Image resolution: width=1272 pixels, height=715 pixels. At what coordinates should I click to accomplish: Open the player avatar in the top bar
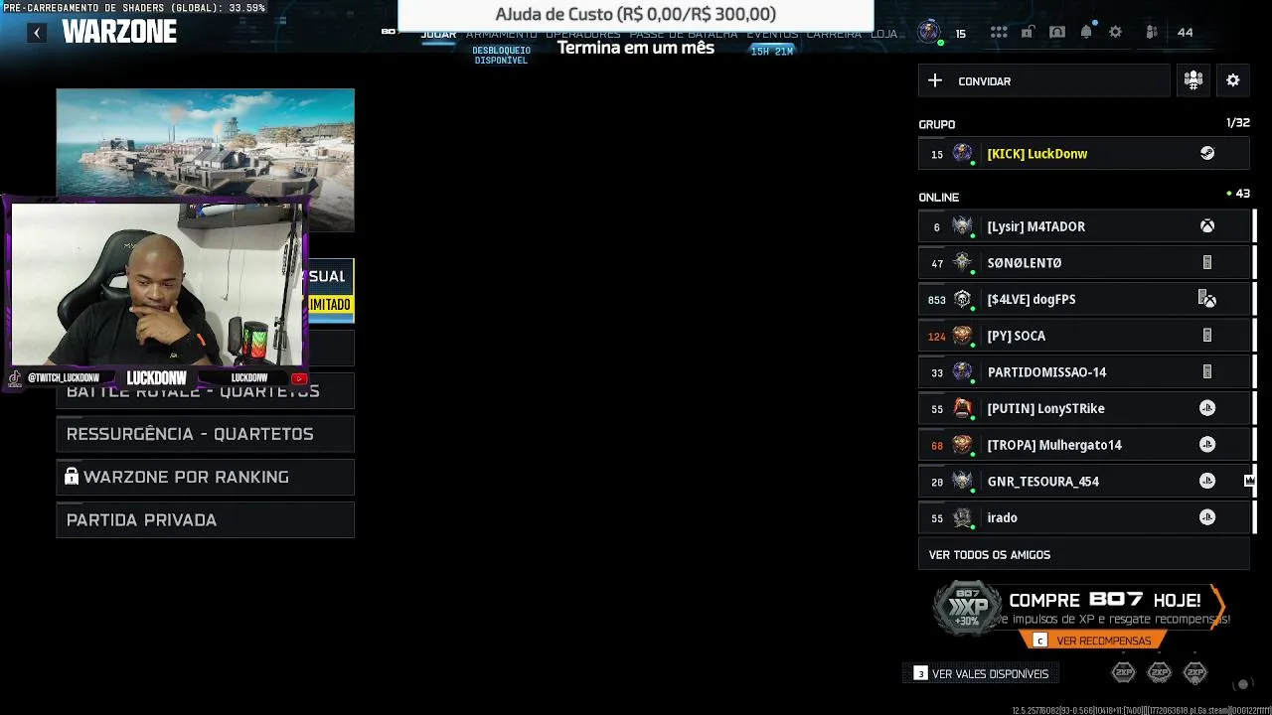point(928,33)
